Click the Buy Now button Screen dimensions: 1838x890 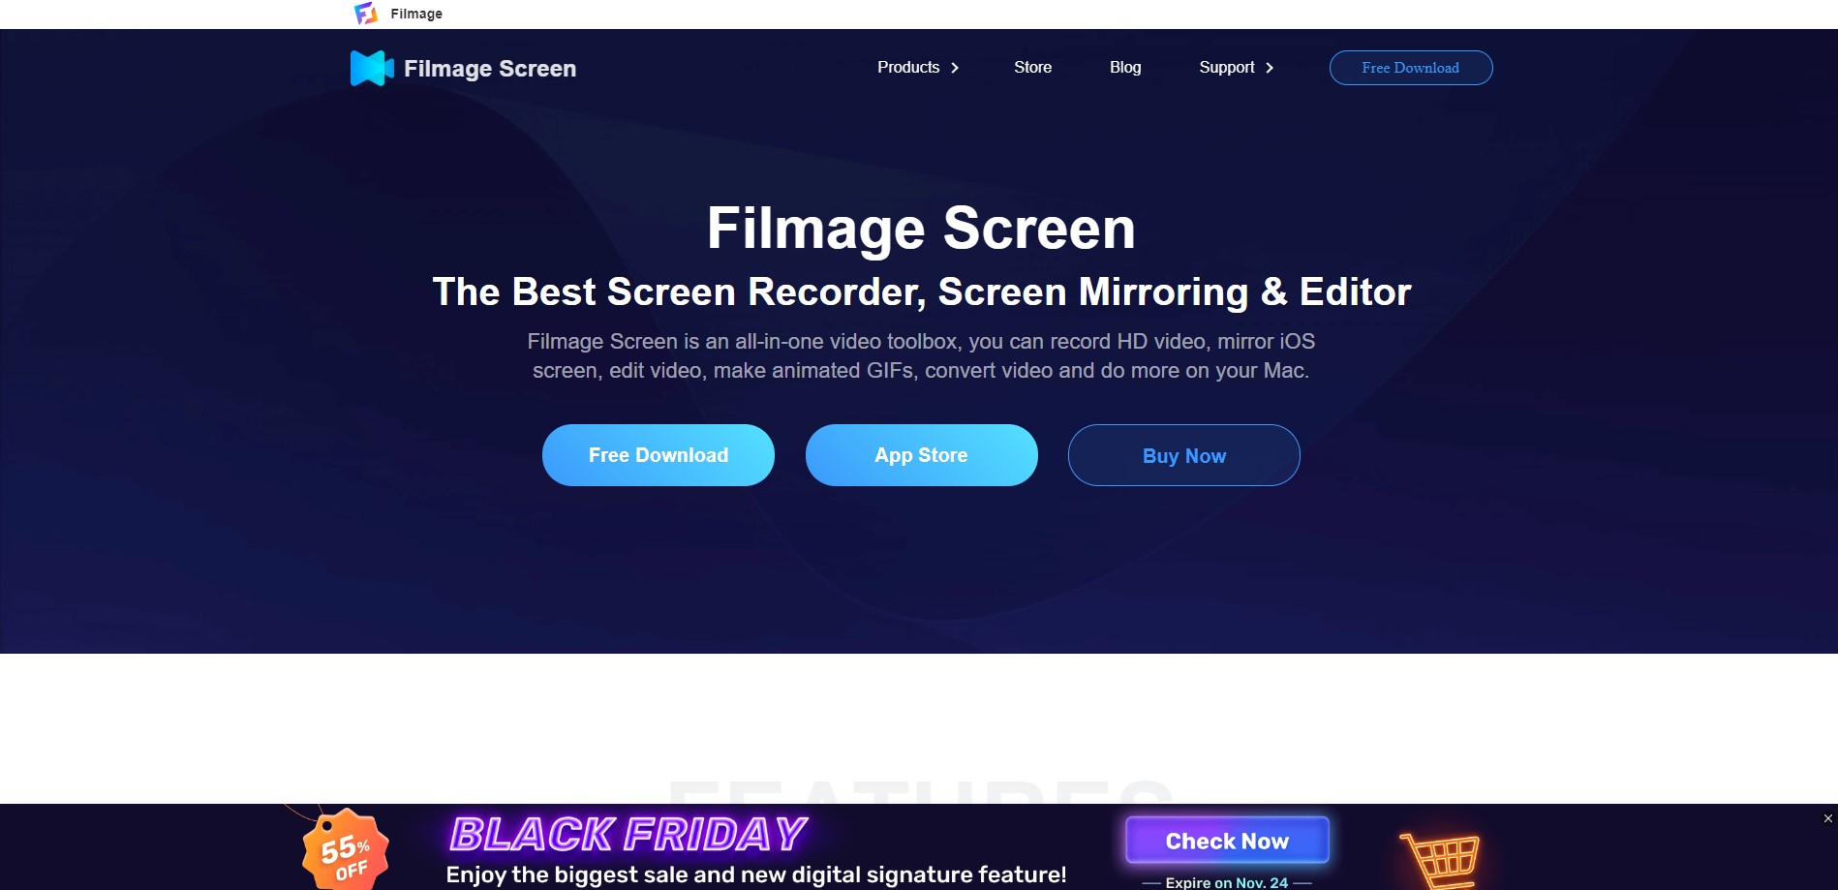click(x=1184, y=455)
